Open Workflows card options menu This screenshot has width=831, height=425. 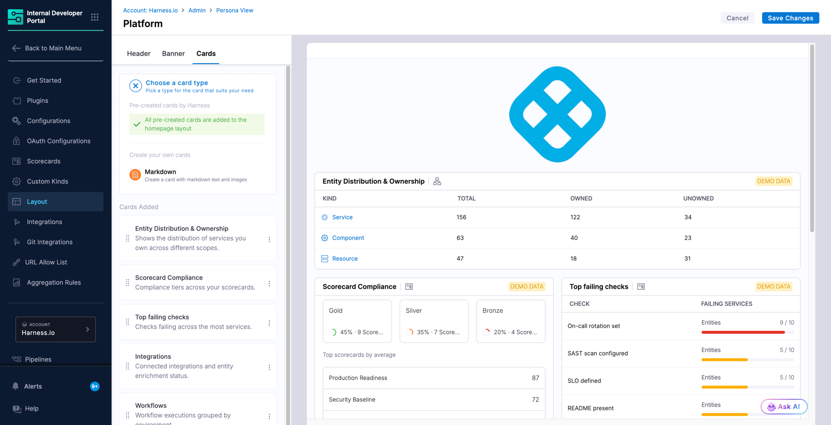(x=269, y=416)
